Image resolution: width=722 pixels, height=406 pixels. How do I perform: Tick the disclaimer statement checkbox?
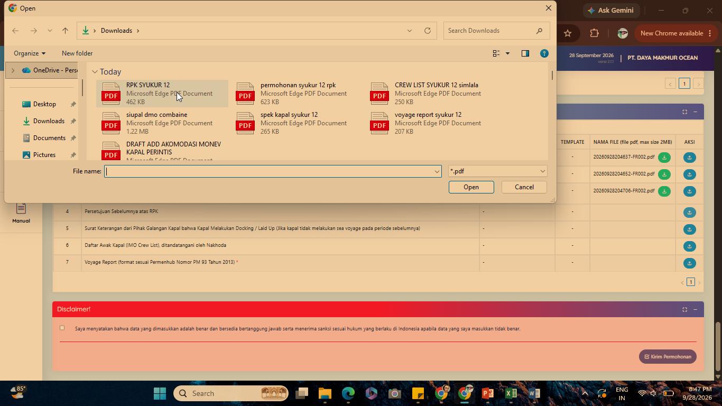[62, 328]
